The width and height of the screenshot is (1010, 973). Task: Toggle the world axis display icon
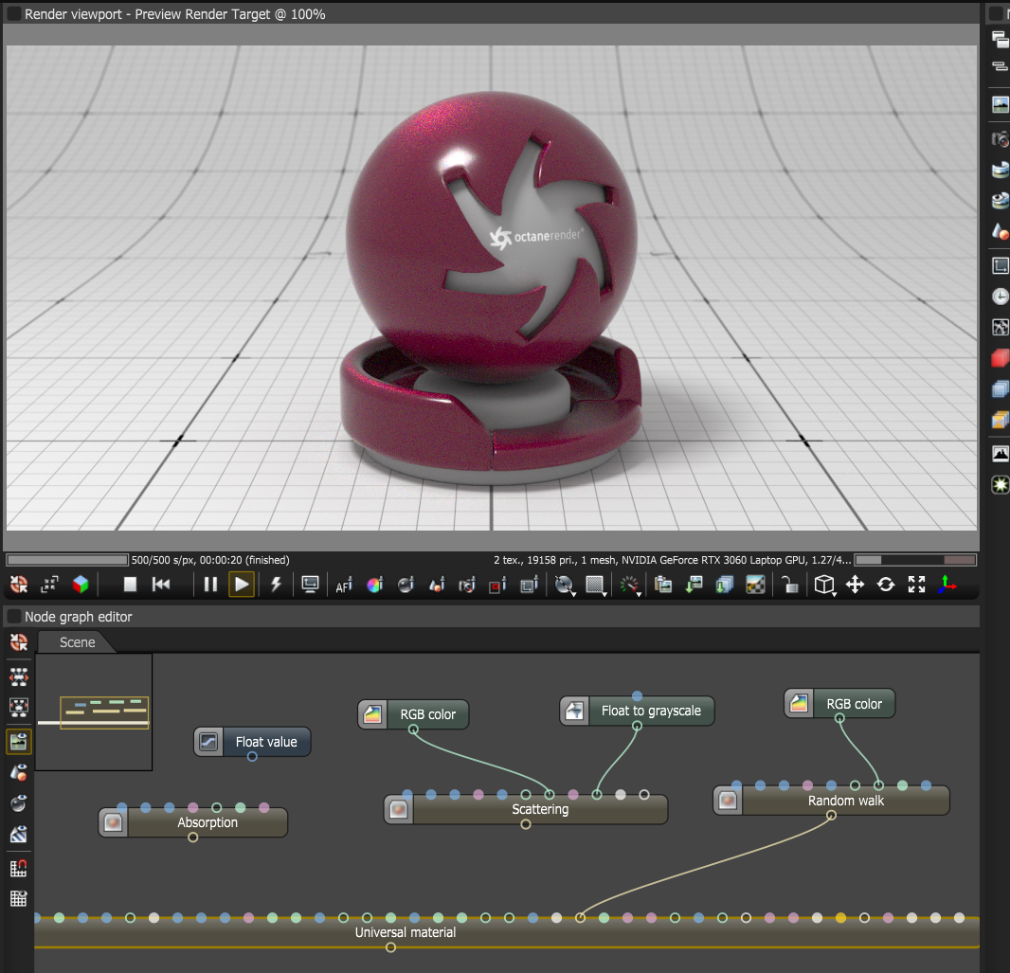(947, 585)
